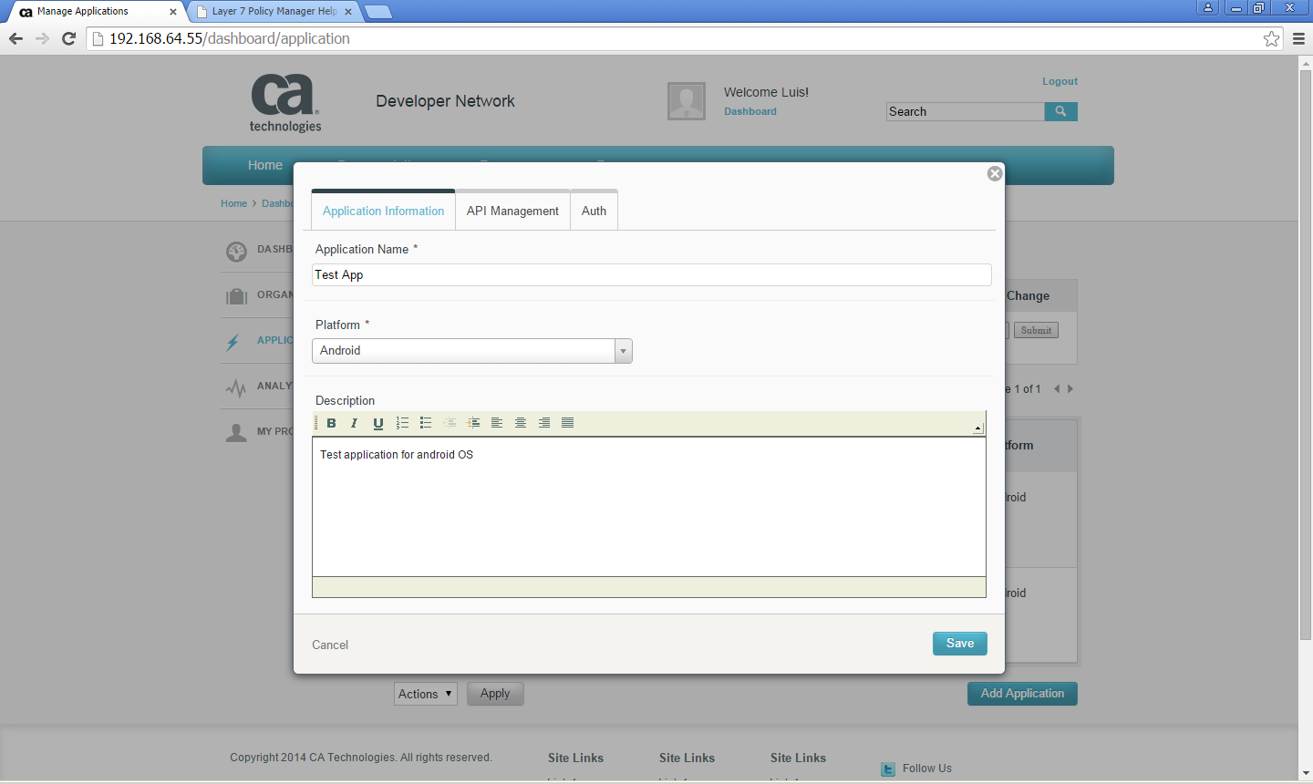Center-align the description text
The width and height of the screenshot is (1313, 784).
point(520,422)
